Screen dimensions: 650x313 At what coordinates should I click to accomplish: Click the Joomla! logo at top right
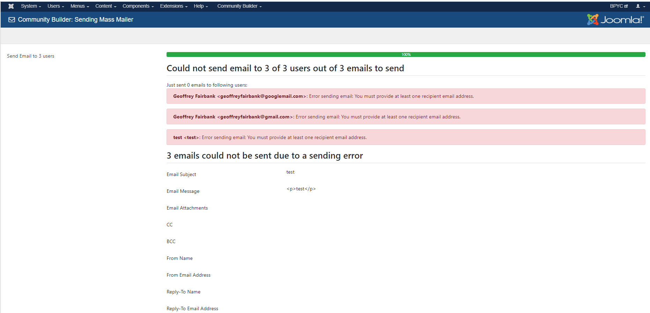[615, 20]
